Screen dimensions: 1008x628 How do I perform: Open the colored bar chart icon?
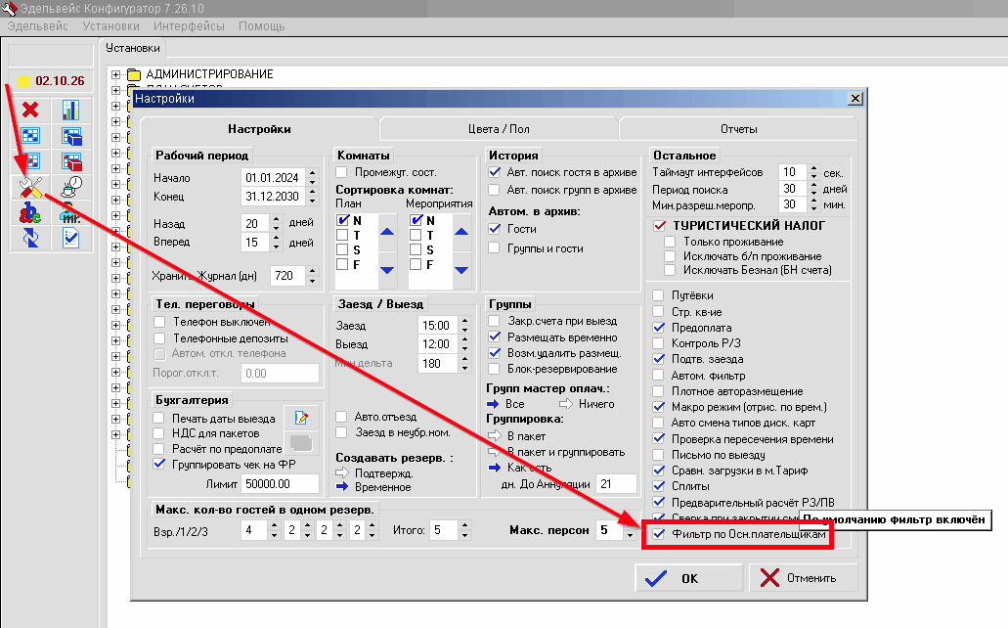pos(70,110)
